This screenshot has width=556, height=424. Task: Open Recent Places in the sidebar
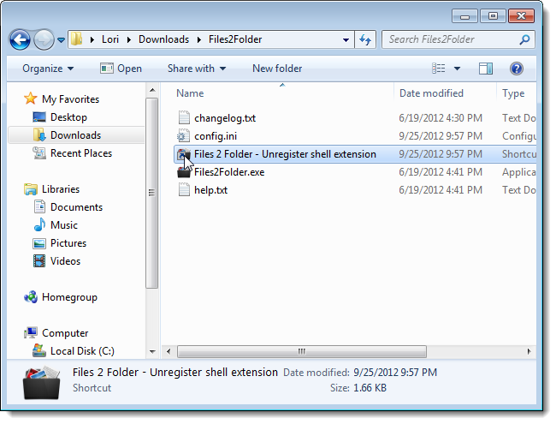click(81, 153)
